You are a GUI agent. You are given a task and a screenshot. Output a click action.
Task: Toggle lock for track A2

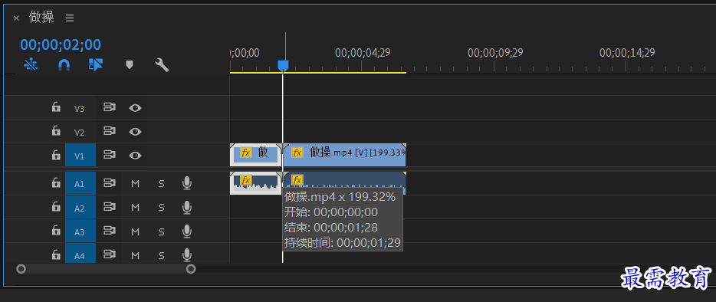tap(56, 208)
